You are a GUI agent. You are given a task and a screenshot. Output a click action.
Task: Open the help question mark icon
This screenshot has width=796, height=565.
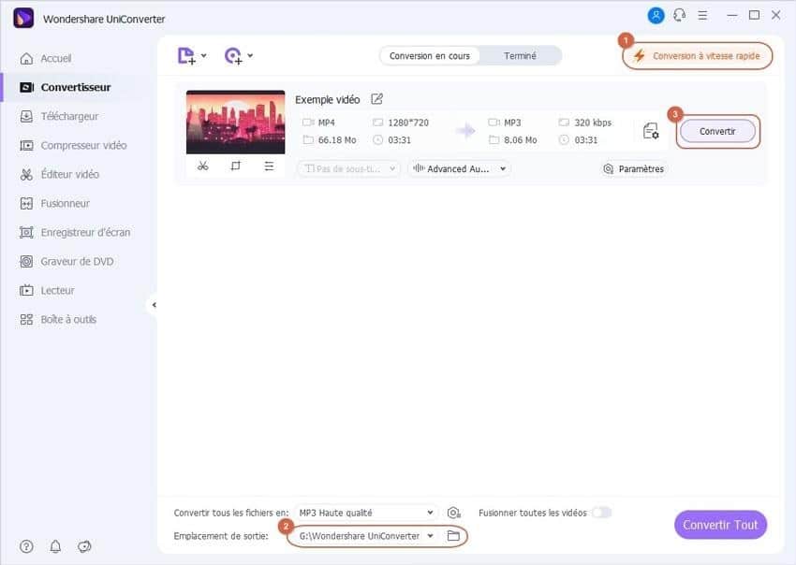pyautogui.click(x=26, y=546)
